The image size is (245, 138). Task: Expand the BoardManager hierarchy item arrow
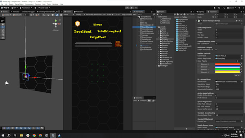pyautogui.click(x=139, y=27)
